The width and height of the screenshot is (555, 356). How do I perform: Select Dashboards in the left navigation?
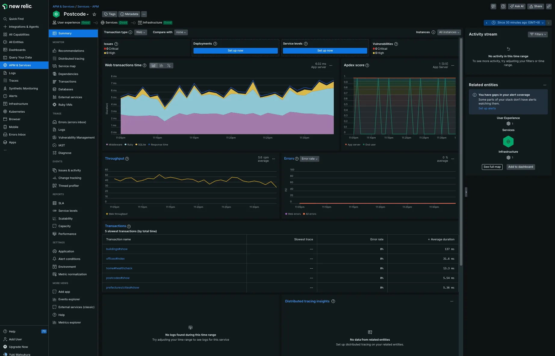17,50
